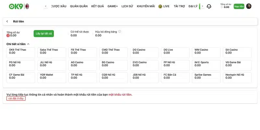
Task: Go back using the arrow beside Rút tiền
Action: coord(7,21)
